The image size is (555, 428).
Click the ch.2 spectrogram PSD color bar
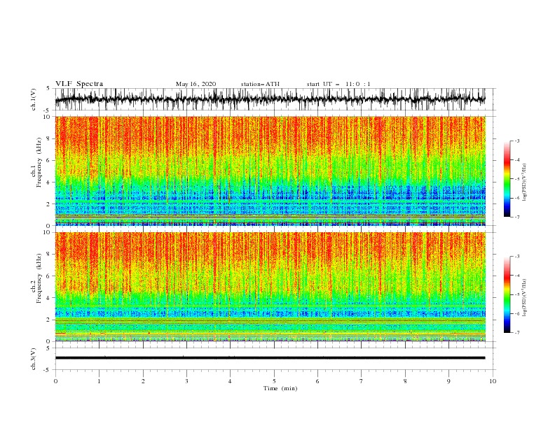tap(507, 294)
